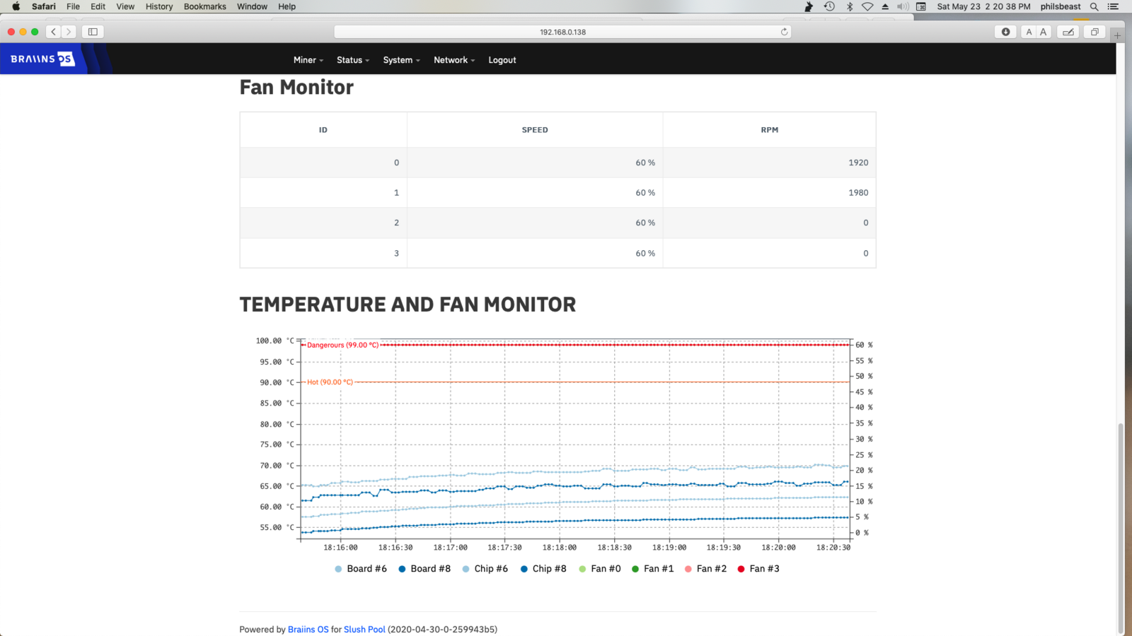The width and height of the screenshot is (1132, 636).
Task: Open the Safari share button
Action: [x=1068, y=32]
